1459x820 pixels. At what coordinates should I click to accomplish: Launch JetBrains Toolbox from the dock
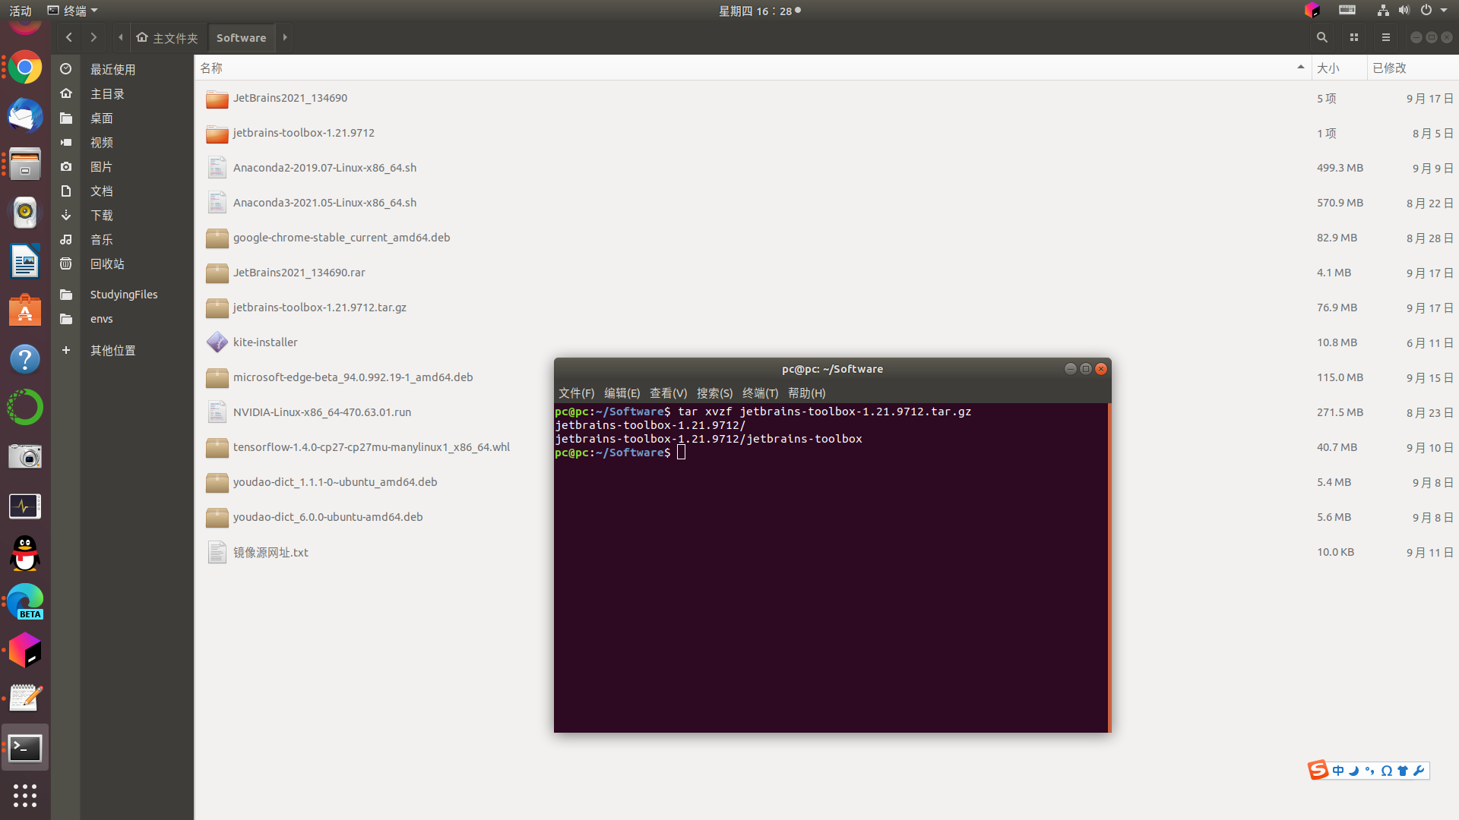click(25, 651)
